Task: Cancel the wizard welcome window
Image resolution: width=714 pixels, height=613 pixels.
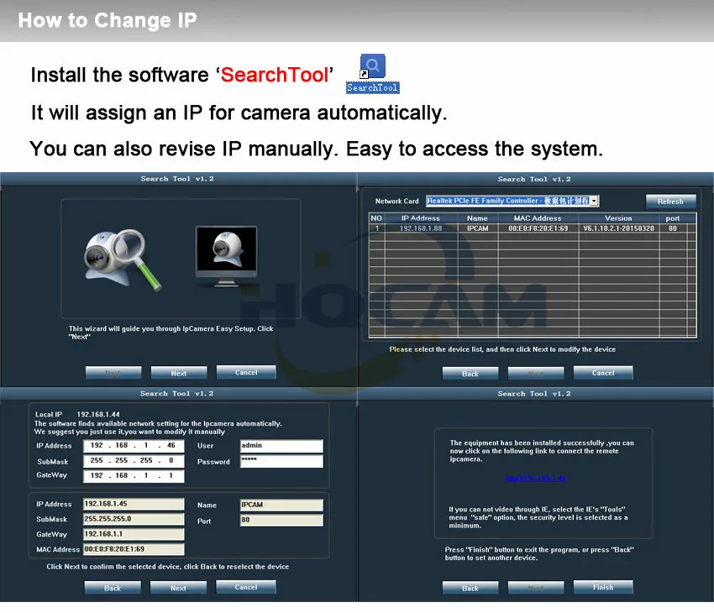Action: (246, 372)
